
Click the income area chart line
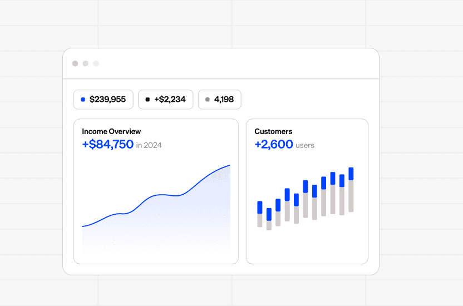[x=156, y=195]
